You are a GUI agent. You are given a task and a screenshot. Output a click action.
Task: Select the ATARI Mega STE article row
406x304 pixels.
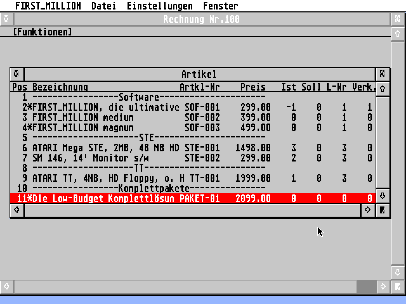[127, 148]
